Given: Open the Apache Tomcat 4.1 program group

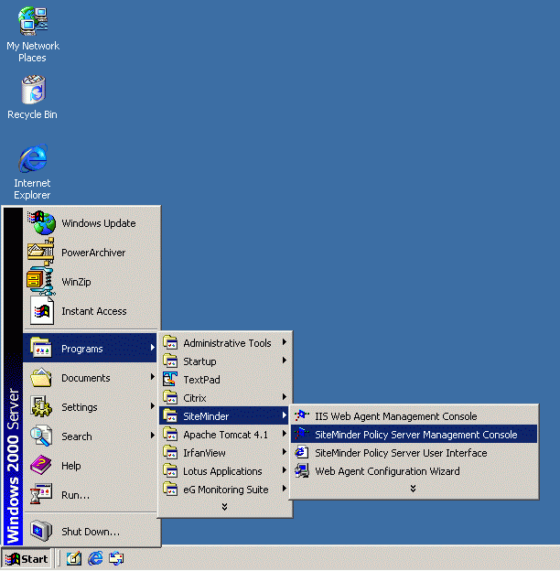Looking at the screenshot, I should click(x=225, y=434).
